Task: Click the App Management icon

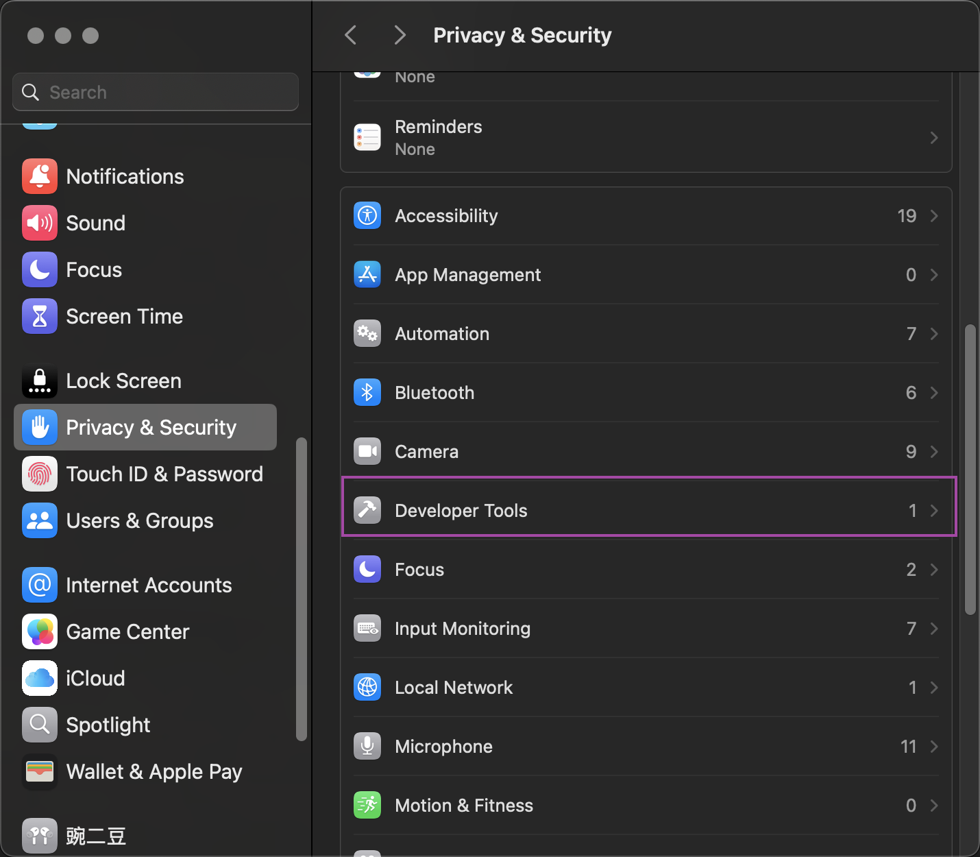Action: 367,274
